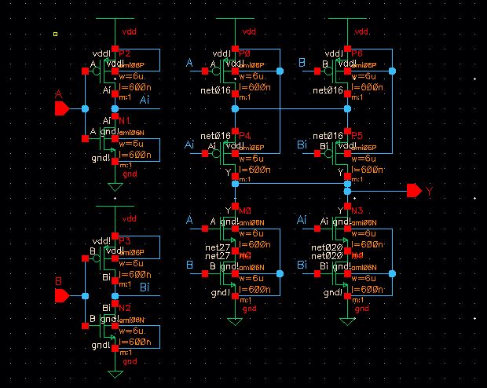Select the blue Bi wire label at P5 gate
487x388 pixels.
(x=302, y=145)
